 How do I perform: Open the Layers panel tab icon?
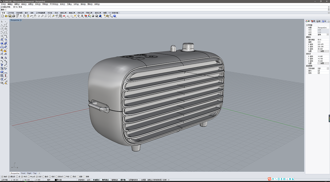point(313,21)
